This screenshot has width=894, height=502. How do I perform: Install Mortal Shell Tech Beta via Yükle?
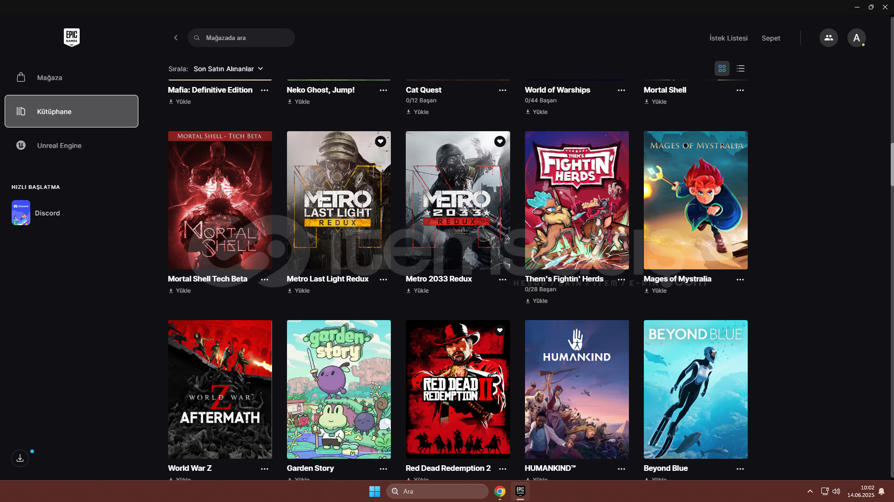point(180,290)
